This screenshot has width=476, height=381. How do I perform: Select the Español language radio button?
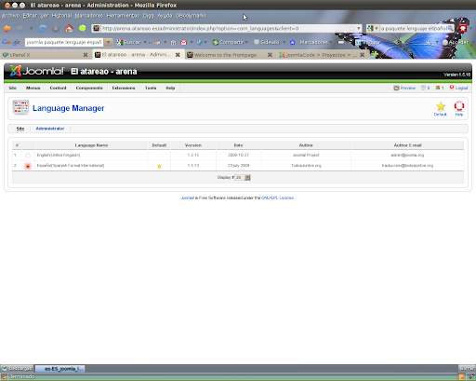point(28,166)
